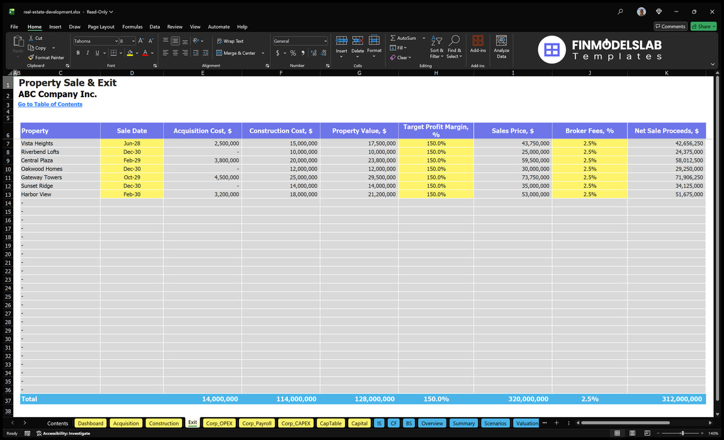Expand the Merge & Center dropdown arrow
The height and width of the screenshot is (440, 724).
pyautogui.click(x=263, y=53)
